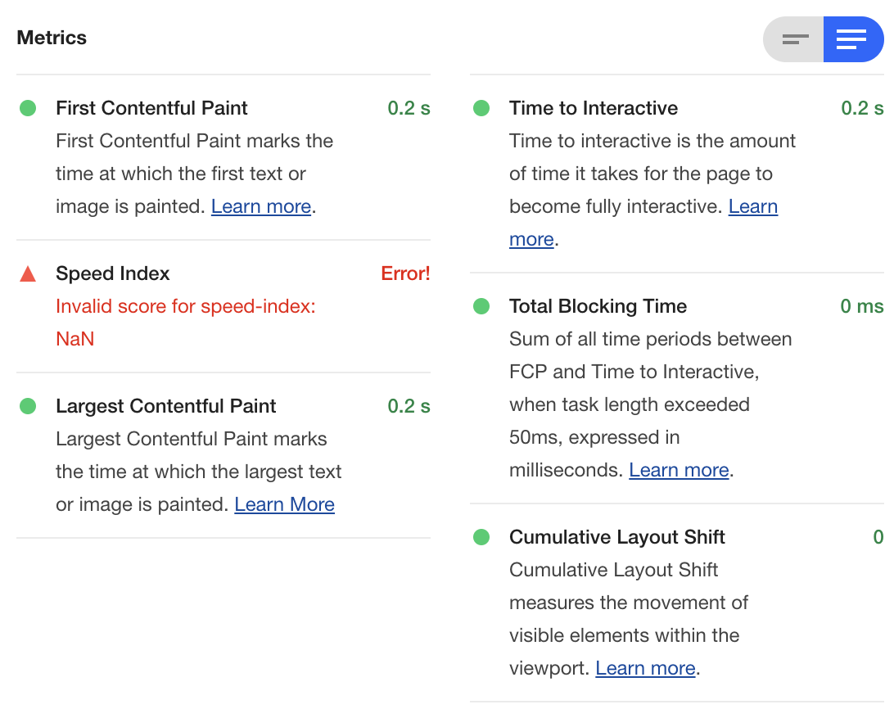Open Learn more for First Contentful Paint
Image resolution: width=894 pixels, height=709 pixels.
260,206
